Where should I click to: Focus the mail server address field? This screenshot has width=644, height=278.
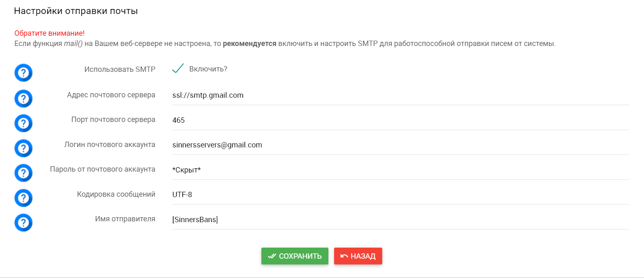point(401,96)
